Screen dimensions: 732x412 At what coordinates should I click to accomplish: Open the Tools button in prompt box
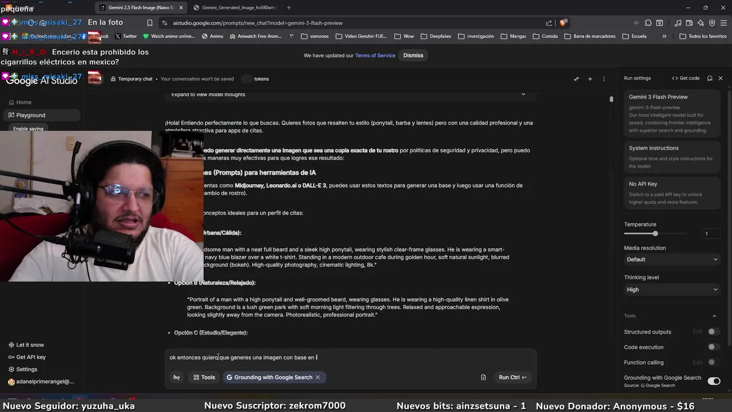[204, 377]
